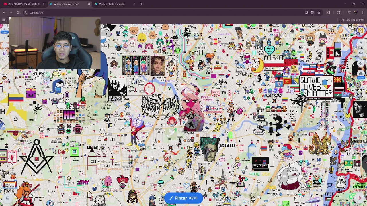The image size is (367, 206).
Task: Reload the wplace.live page
Action: pos(18,13)
